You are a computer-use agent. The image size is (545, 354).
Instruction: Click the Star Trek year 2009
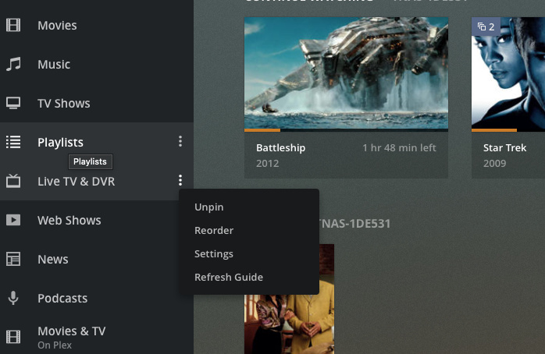pos(494,164)
